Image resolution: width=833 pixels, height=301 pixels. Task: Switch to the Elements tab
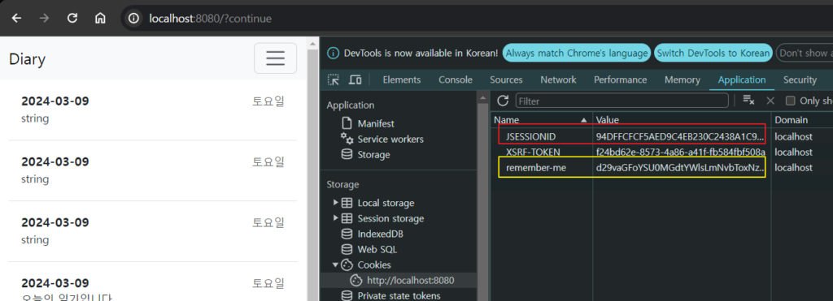402,80
